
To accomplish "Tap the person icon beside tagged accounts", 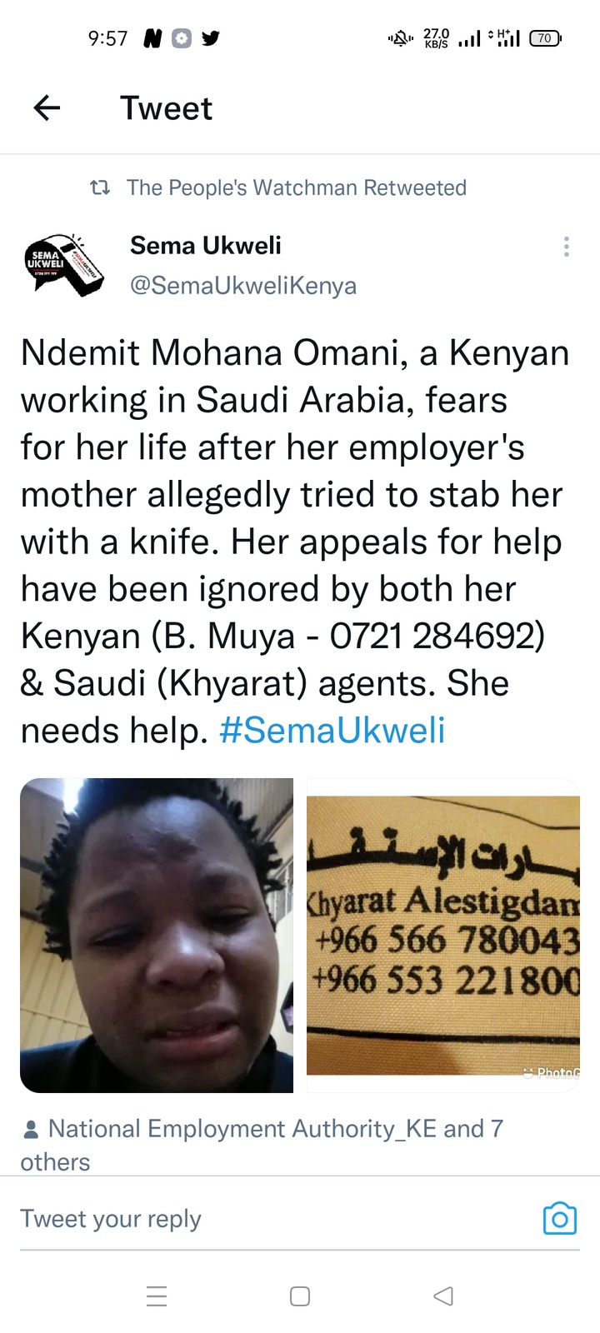I will (31, 1130).
